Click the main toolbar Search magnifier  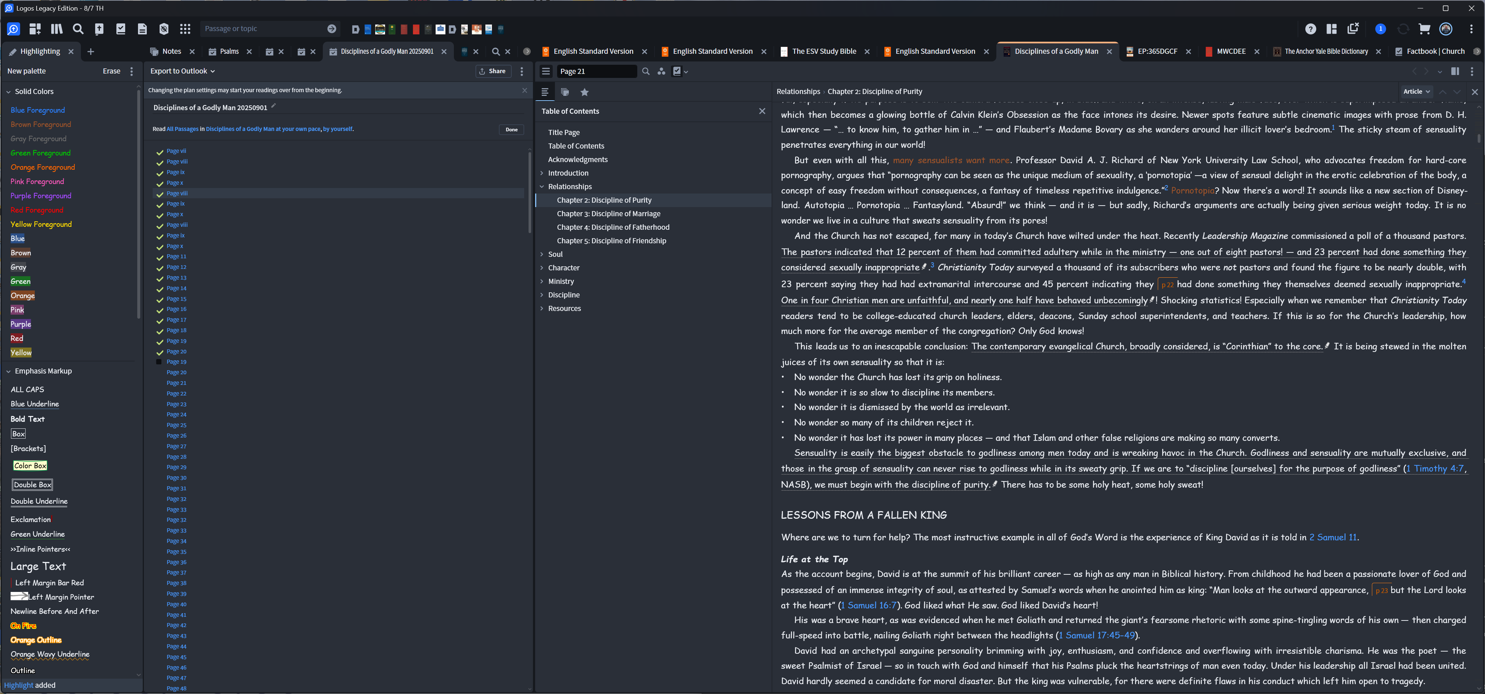tap(78, 29)
